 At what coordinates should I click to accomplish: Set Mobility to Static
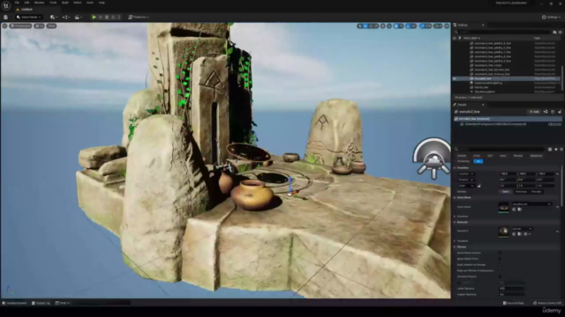506,192
